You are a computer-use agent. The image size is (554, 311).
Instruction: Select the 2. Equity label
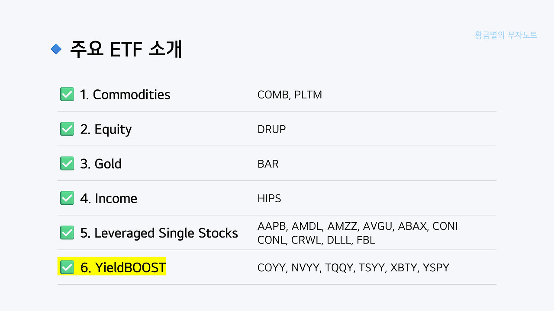106,130
